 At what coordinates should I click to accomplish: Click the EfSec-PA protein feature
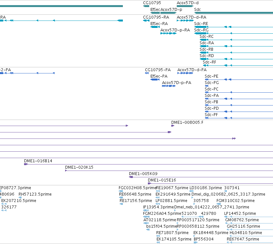click(x=155, y=80)
